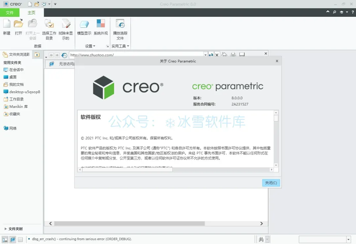The image size is (356, 244).
Task: Toggle full screen status bar square icon
Action: click(20, 239)
